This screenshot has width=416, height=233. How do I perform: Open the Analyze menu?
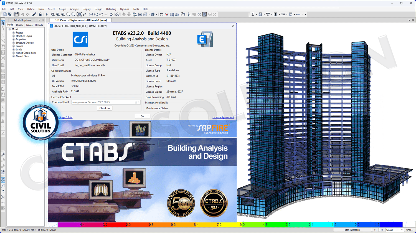74,9
